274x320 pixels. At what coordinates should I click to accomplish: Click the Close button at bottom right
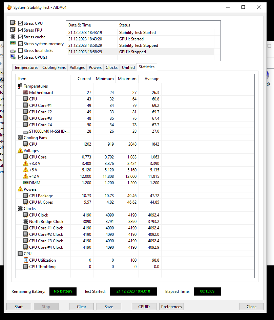251,306
